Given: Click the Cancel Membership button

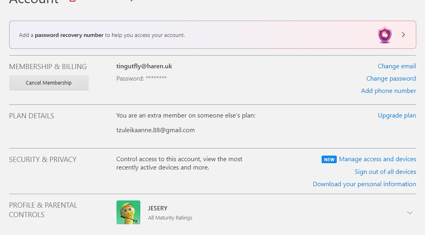Looking at the screenshot, I should click(49, 83).
